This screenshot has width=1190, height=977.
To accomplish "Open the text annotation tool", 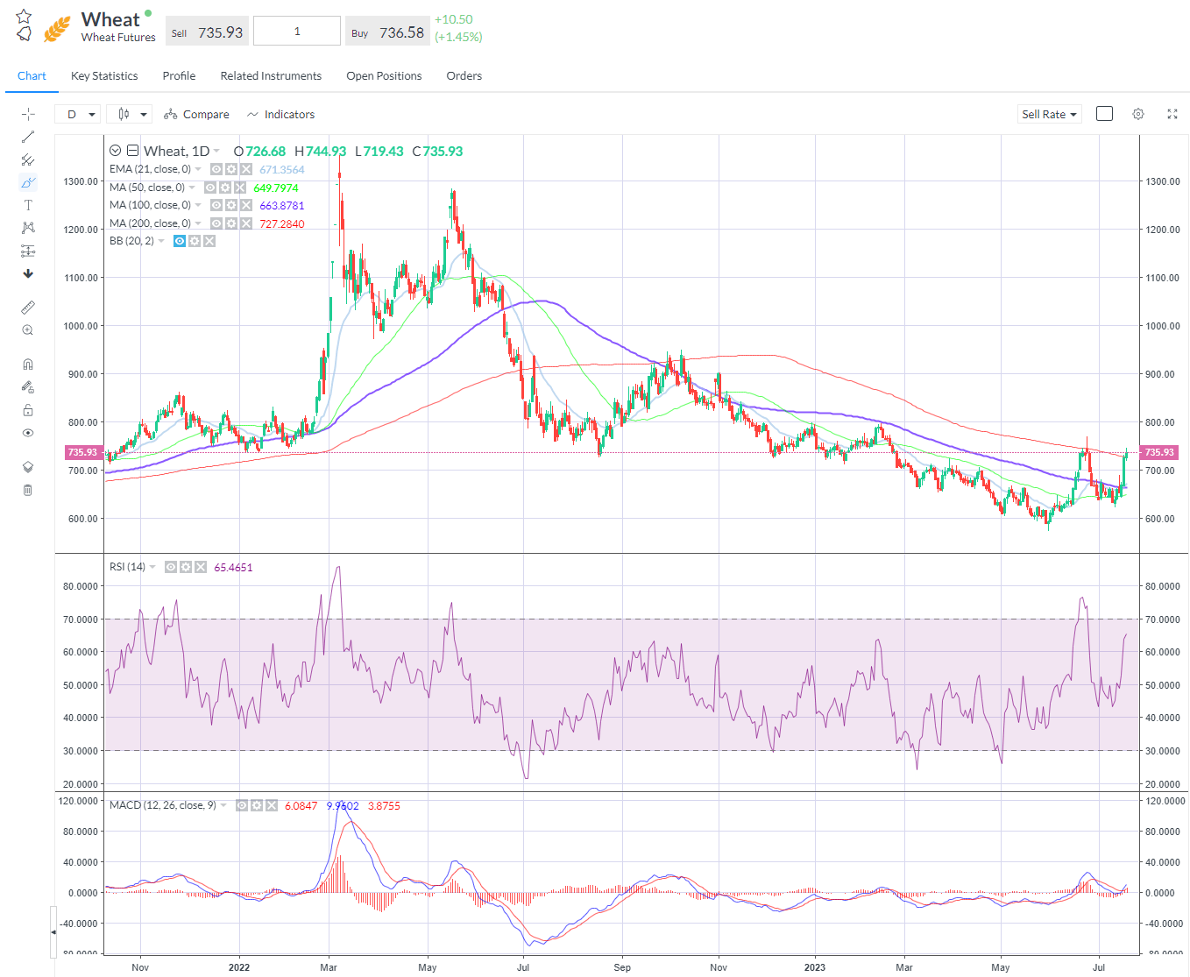I will (x=27, y=204).
